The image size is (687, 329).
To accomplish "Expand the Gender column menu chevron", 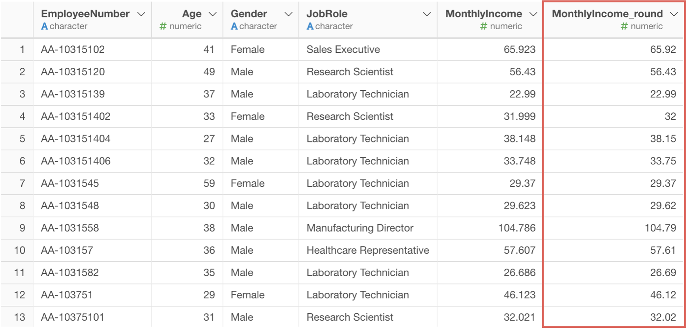I will click(289, 14).
